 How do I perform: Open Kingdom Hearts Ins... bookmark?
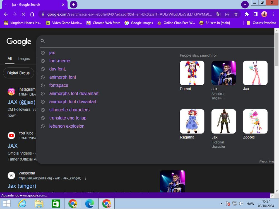click(x=22, y=23)
